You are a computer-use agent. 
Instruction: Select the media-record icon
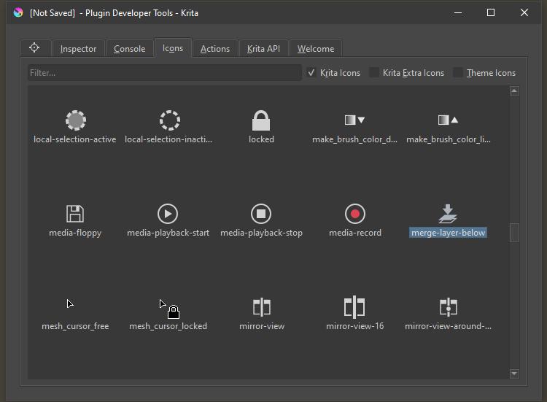[355, 214]
